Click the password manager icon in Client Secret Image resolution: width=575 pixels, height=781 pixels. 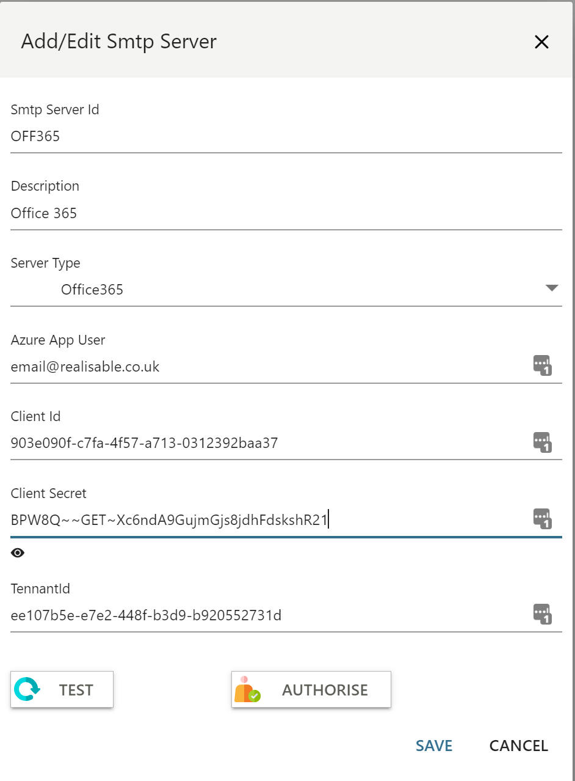[x=542, y=519]
